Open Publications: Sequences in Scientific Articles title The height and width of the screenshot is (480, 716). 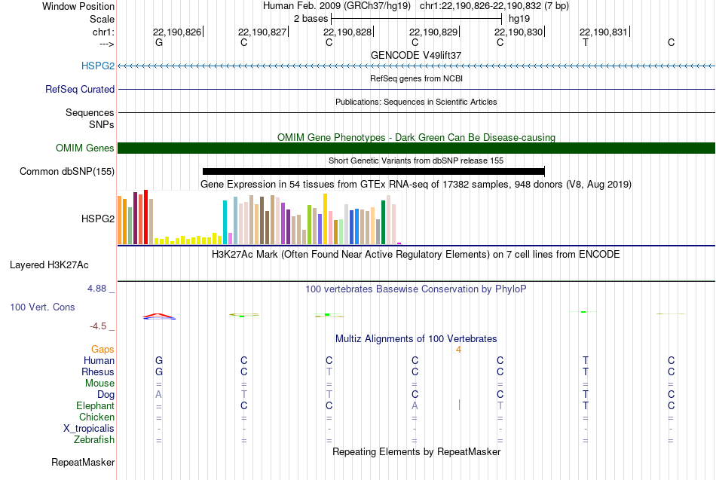pyautogui.click(x=416, y=102)
